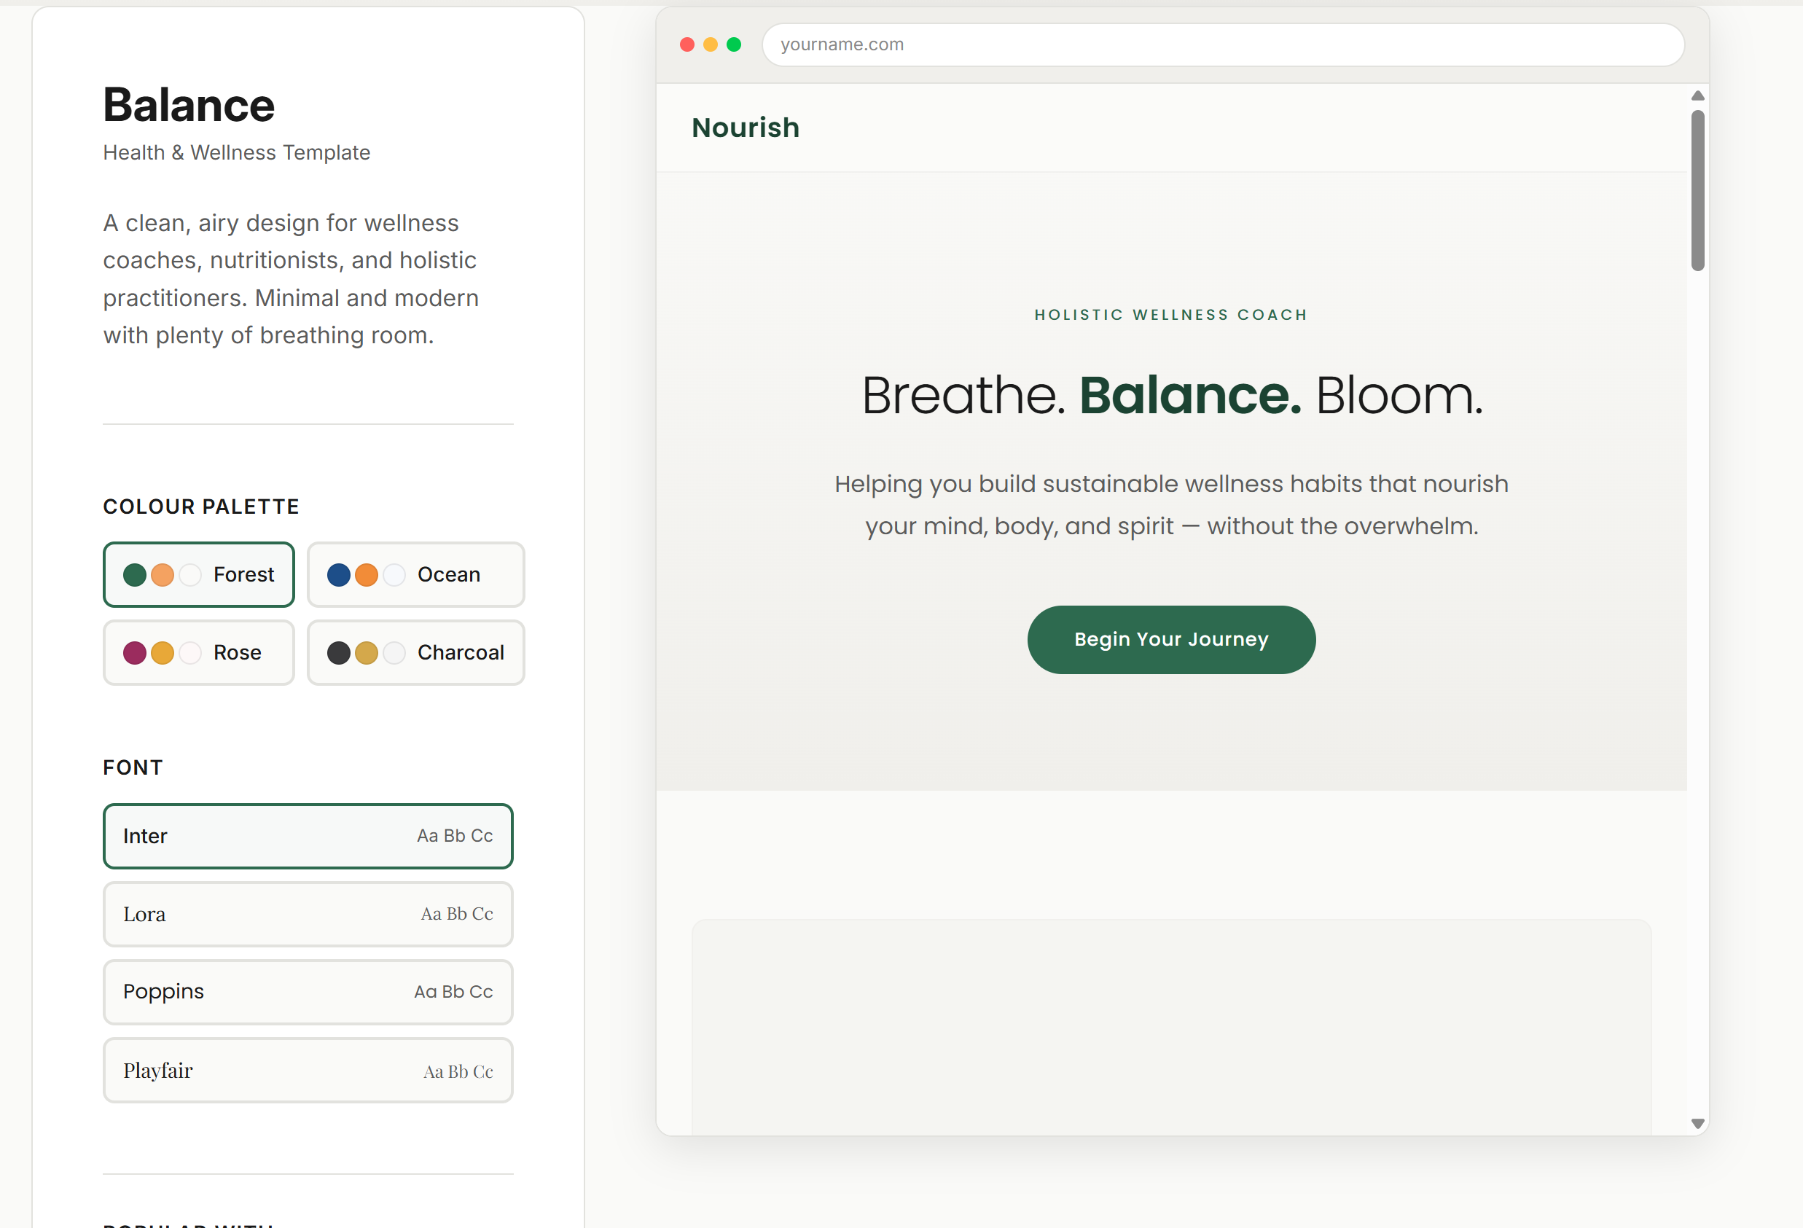Choose the Rose colour palette

(x=199, y=652)
